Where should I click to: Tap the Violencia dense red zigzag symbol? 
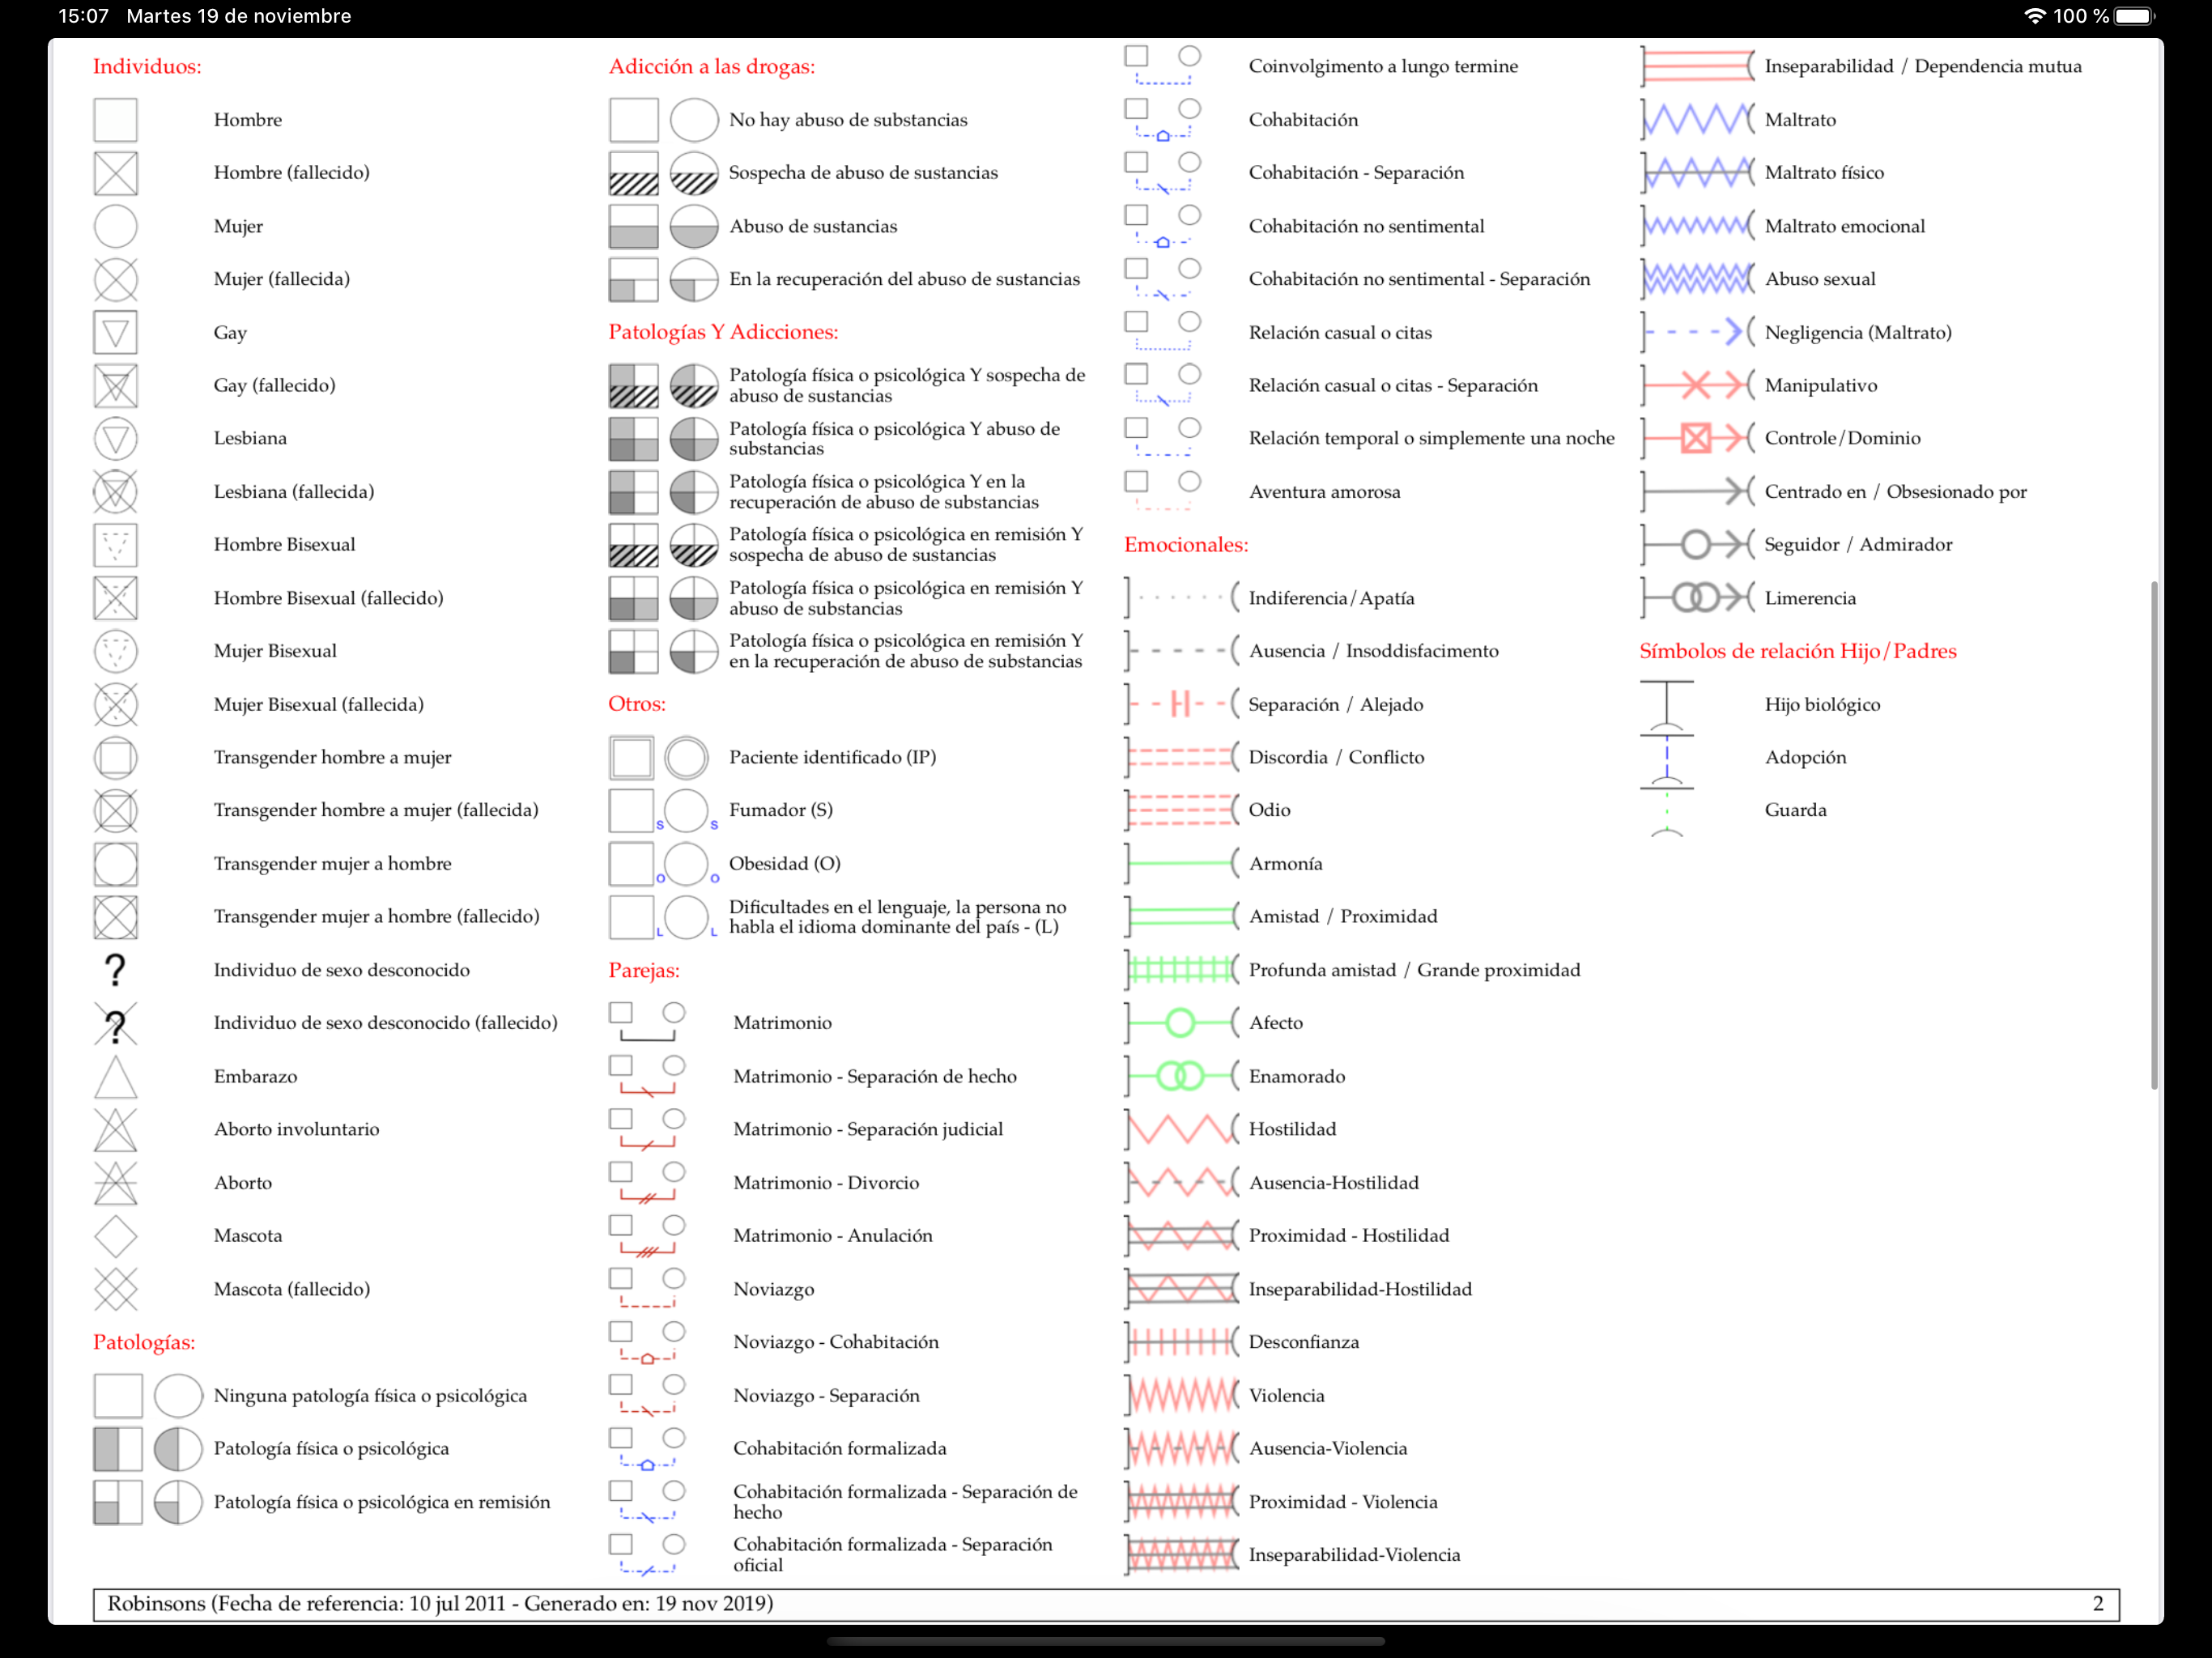[1182, 1395]
